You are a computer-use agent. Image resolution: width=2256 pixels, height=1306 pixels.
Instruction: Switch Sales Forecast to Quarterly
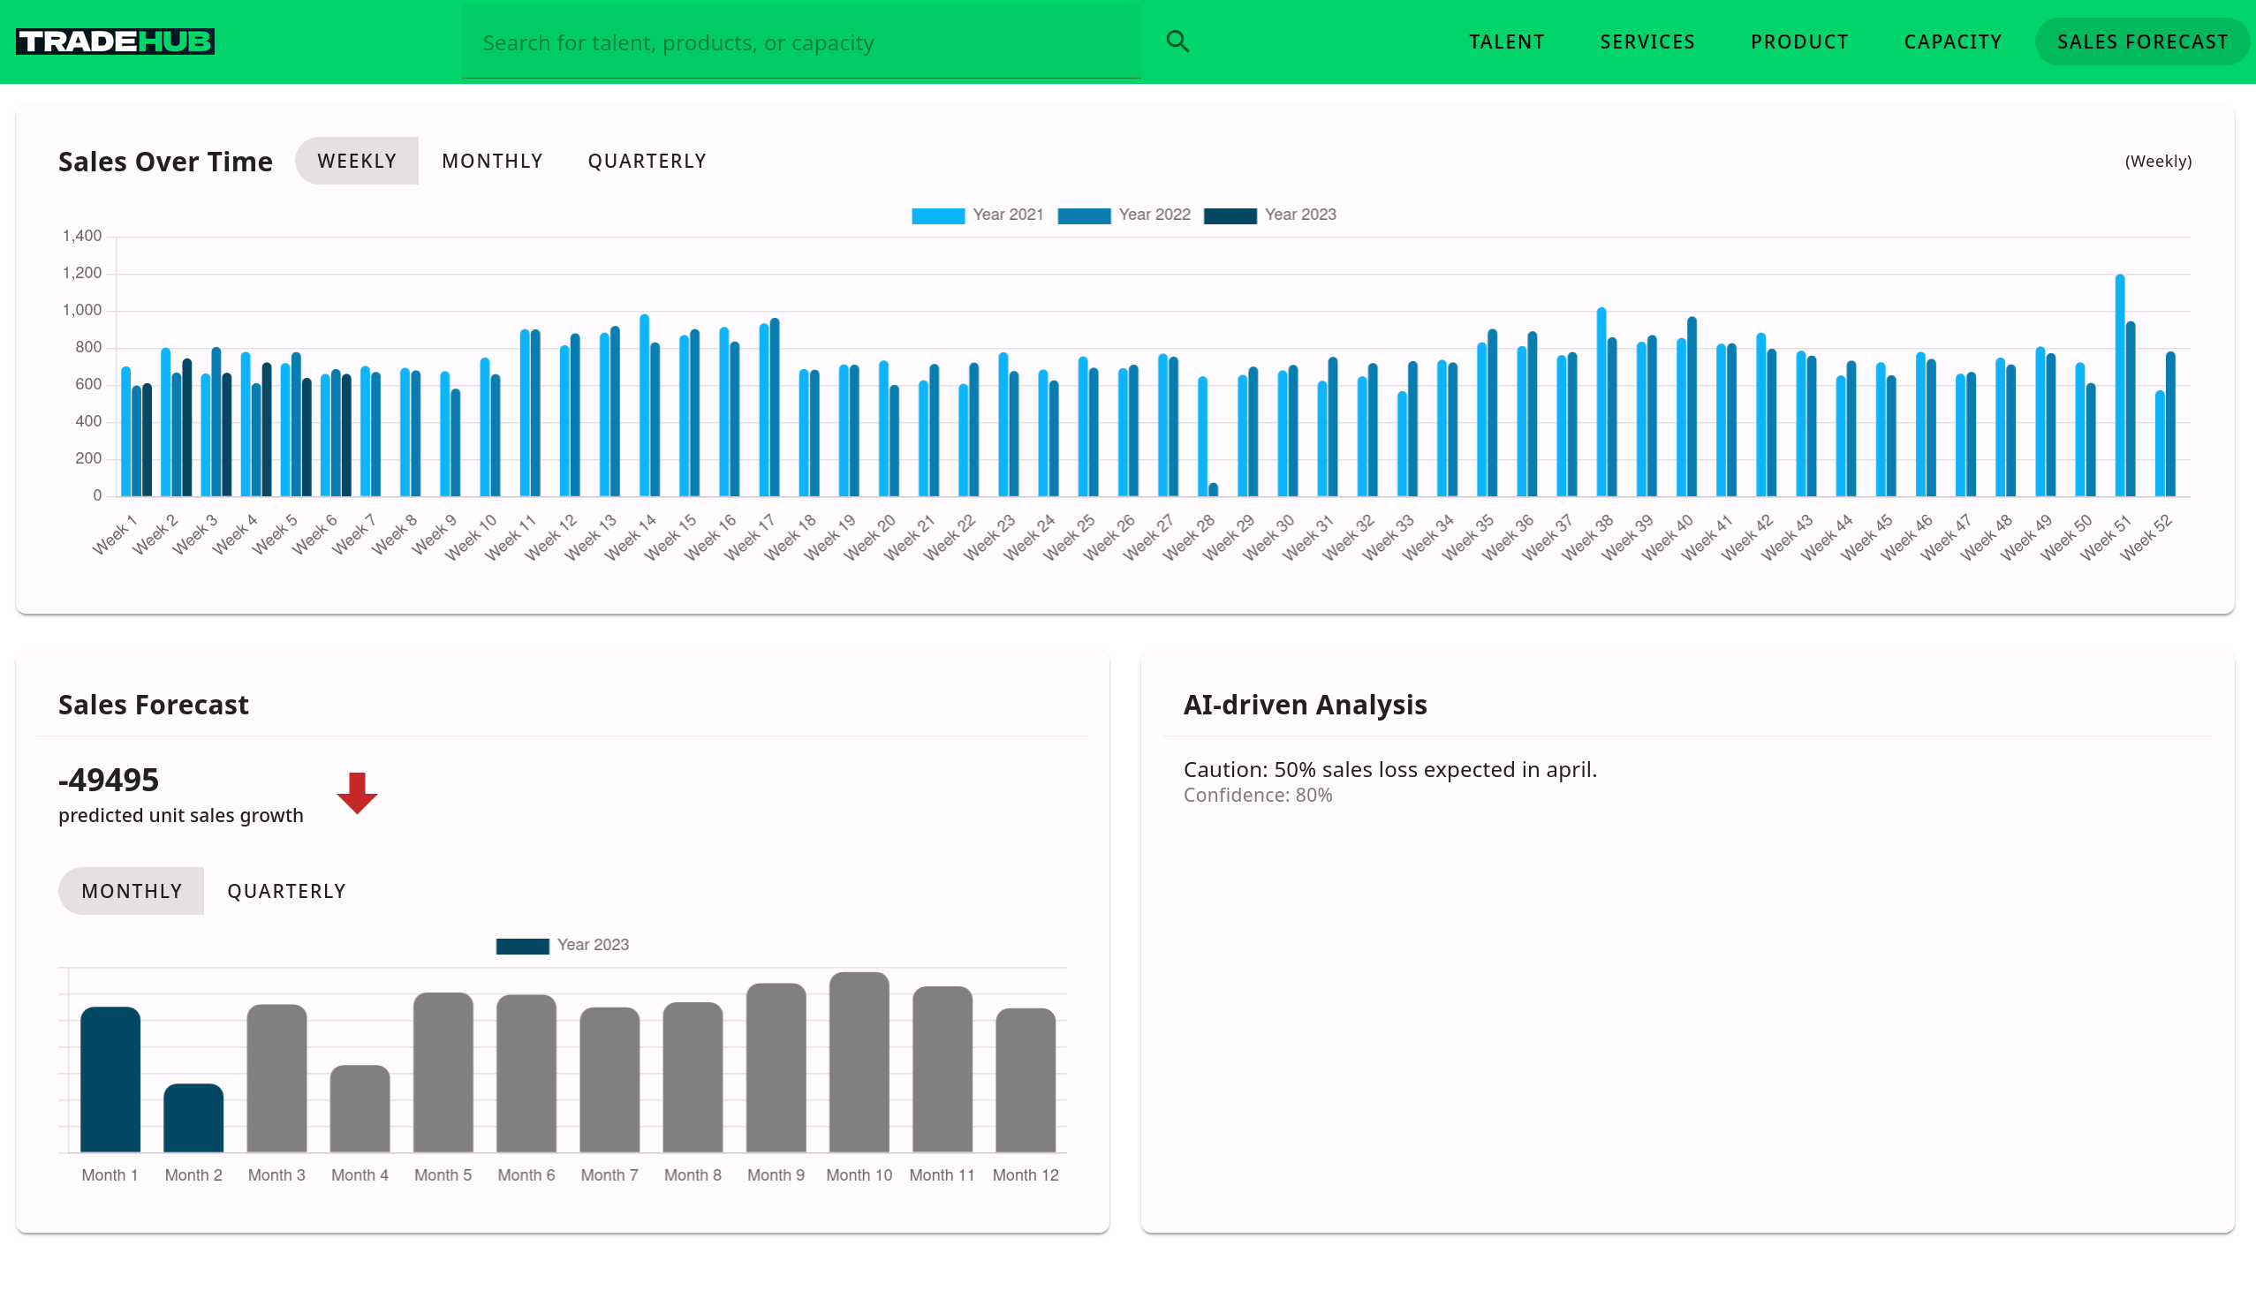coord(286,892)
